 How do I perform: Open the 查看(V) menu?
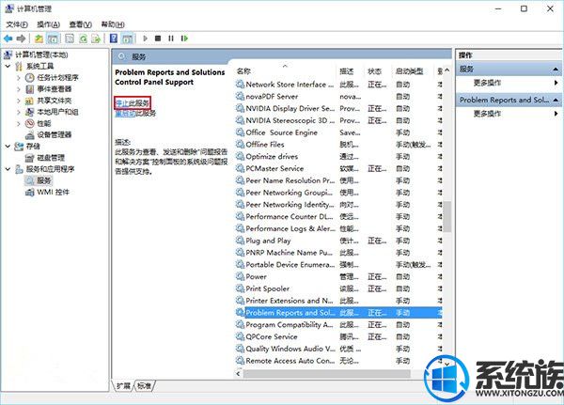coord(80,24)
